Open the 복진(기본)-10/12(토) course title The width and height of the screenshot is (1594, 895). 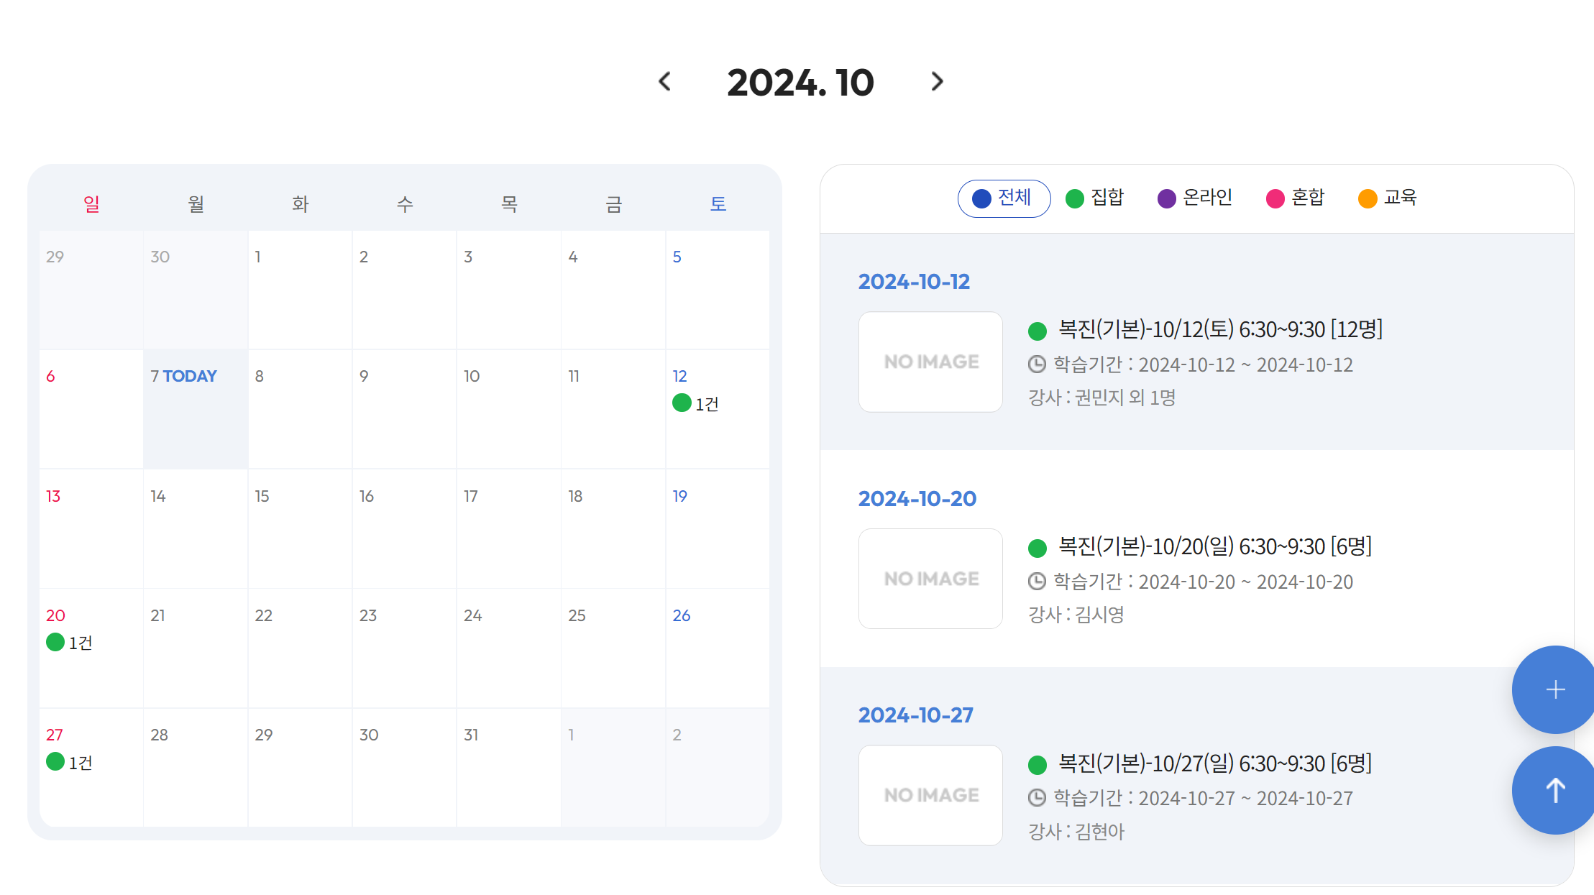click(1220, 330)
